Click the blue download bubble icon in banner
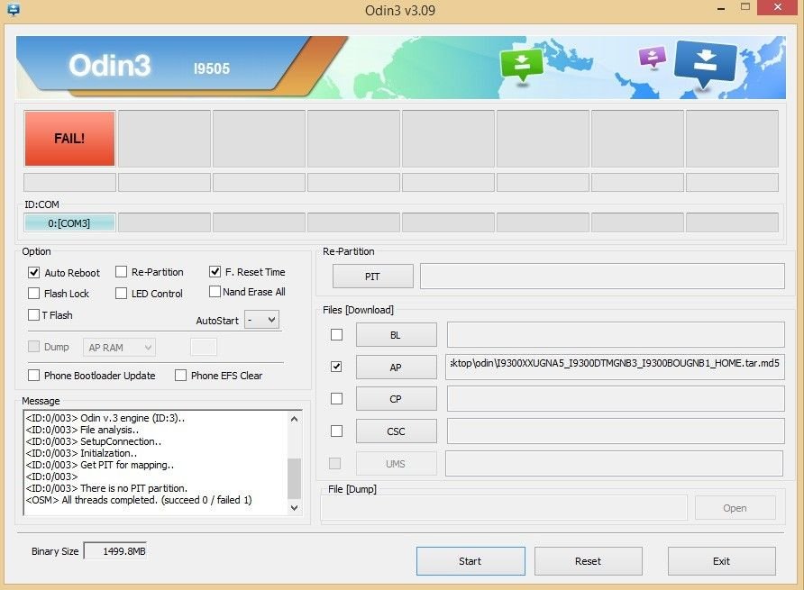 [x=706, y=63]
